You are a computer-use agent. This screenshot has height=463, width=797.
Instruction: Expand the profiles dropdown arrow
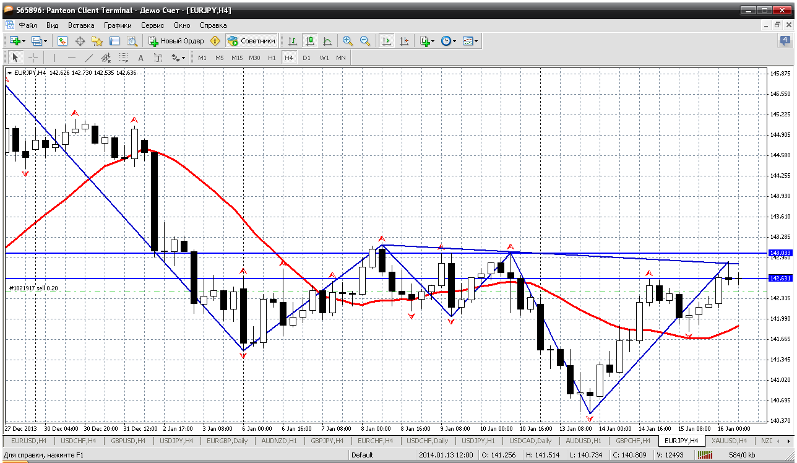45,41
